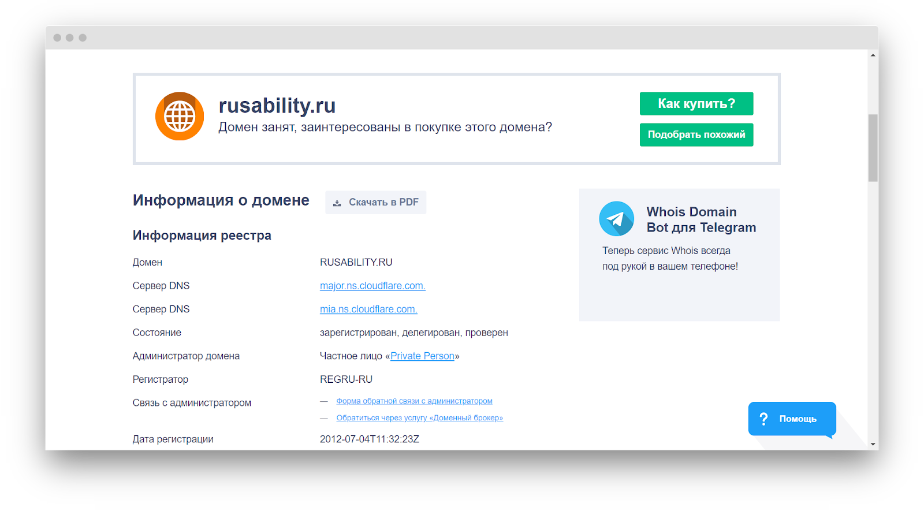
Task: Click the browser window red close dot
Action: coord(57,38)
